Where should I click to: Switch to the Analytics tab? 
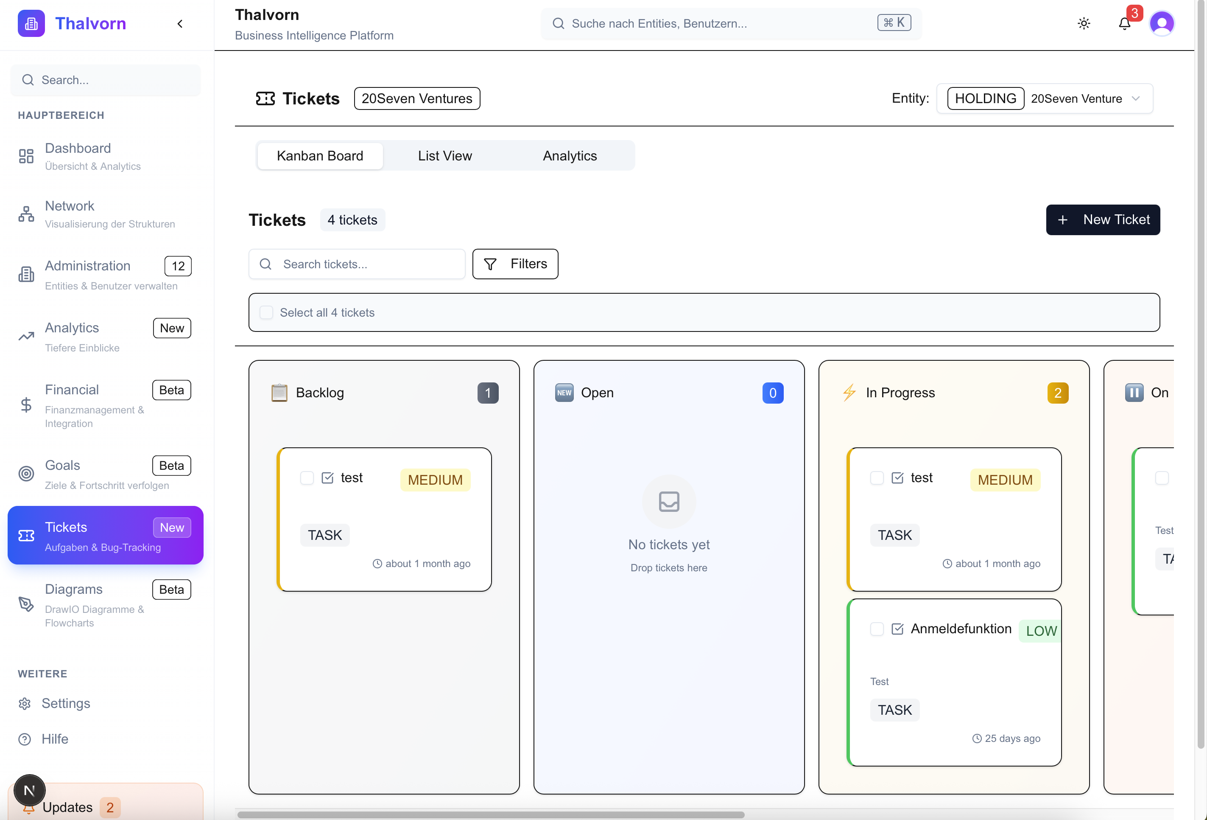point(570,156)
